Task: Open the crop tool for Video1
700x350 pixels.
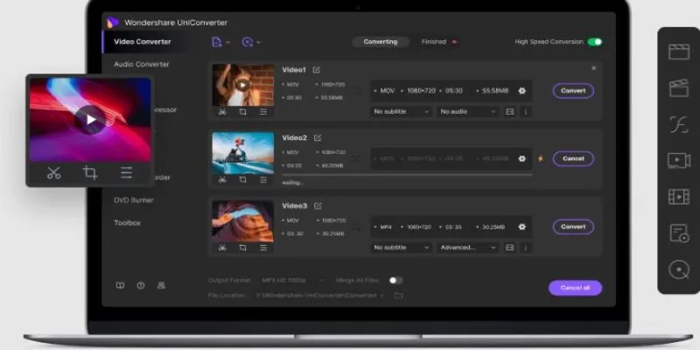Action: [243, 112]
